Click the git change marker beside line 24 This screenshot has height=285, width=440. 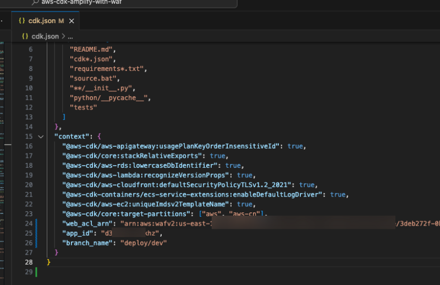37,224
